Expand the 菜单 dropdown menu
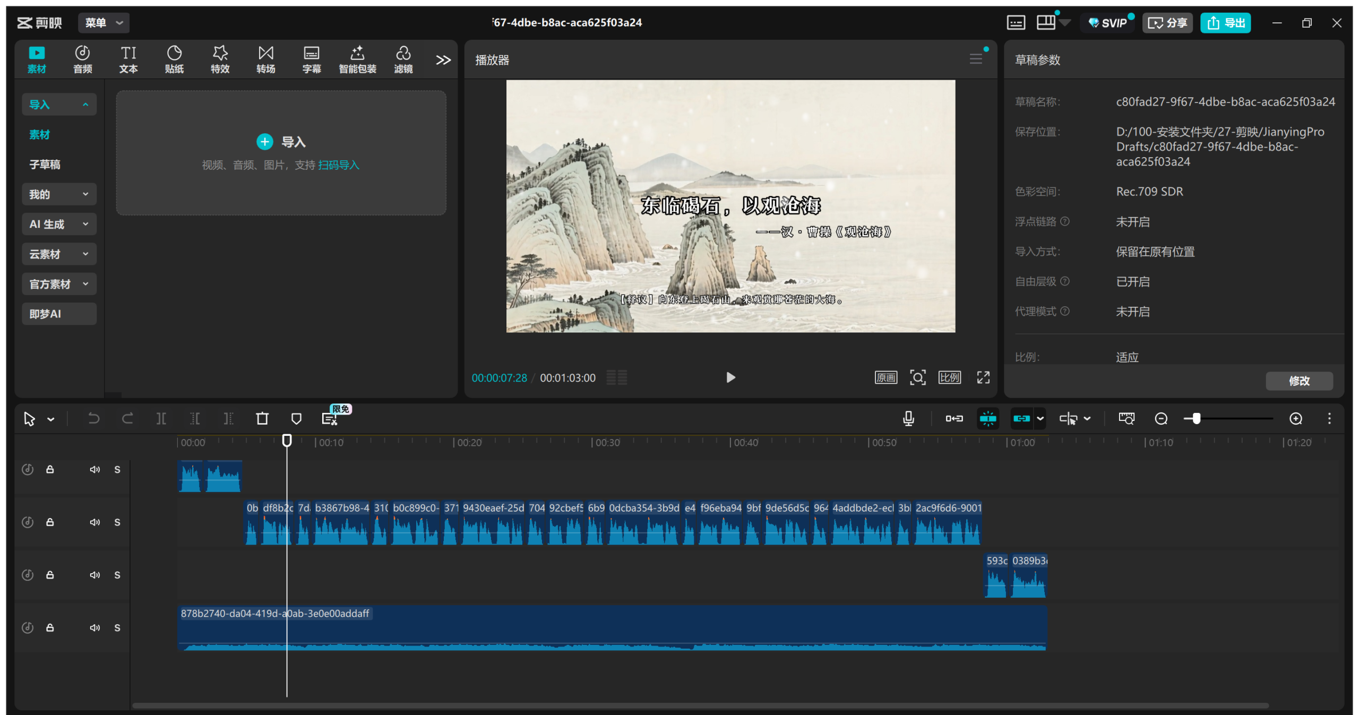This screenshot has width=1359, height=715. coord(104,23)
